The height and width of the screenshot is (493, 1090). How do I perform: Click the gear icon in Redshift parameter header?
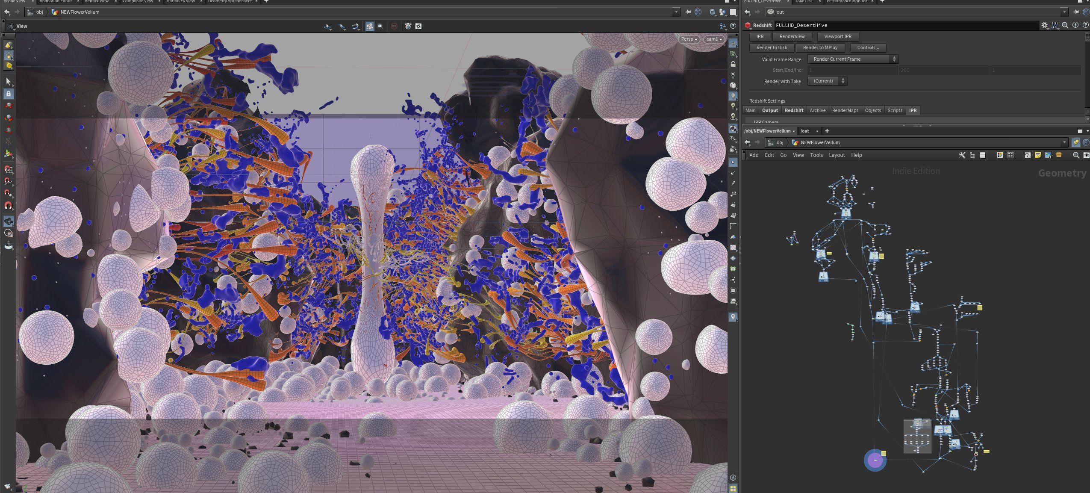point(1044,25)
